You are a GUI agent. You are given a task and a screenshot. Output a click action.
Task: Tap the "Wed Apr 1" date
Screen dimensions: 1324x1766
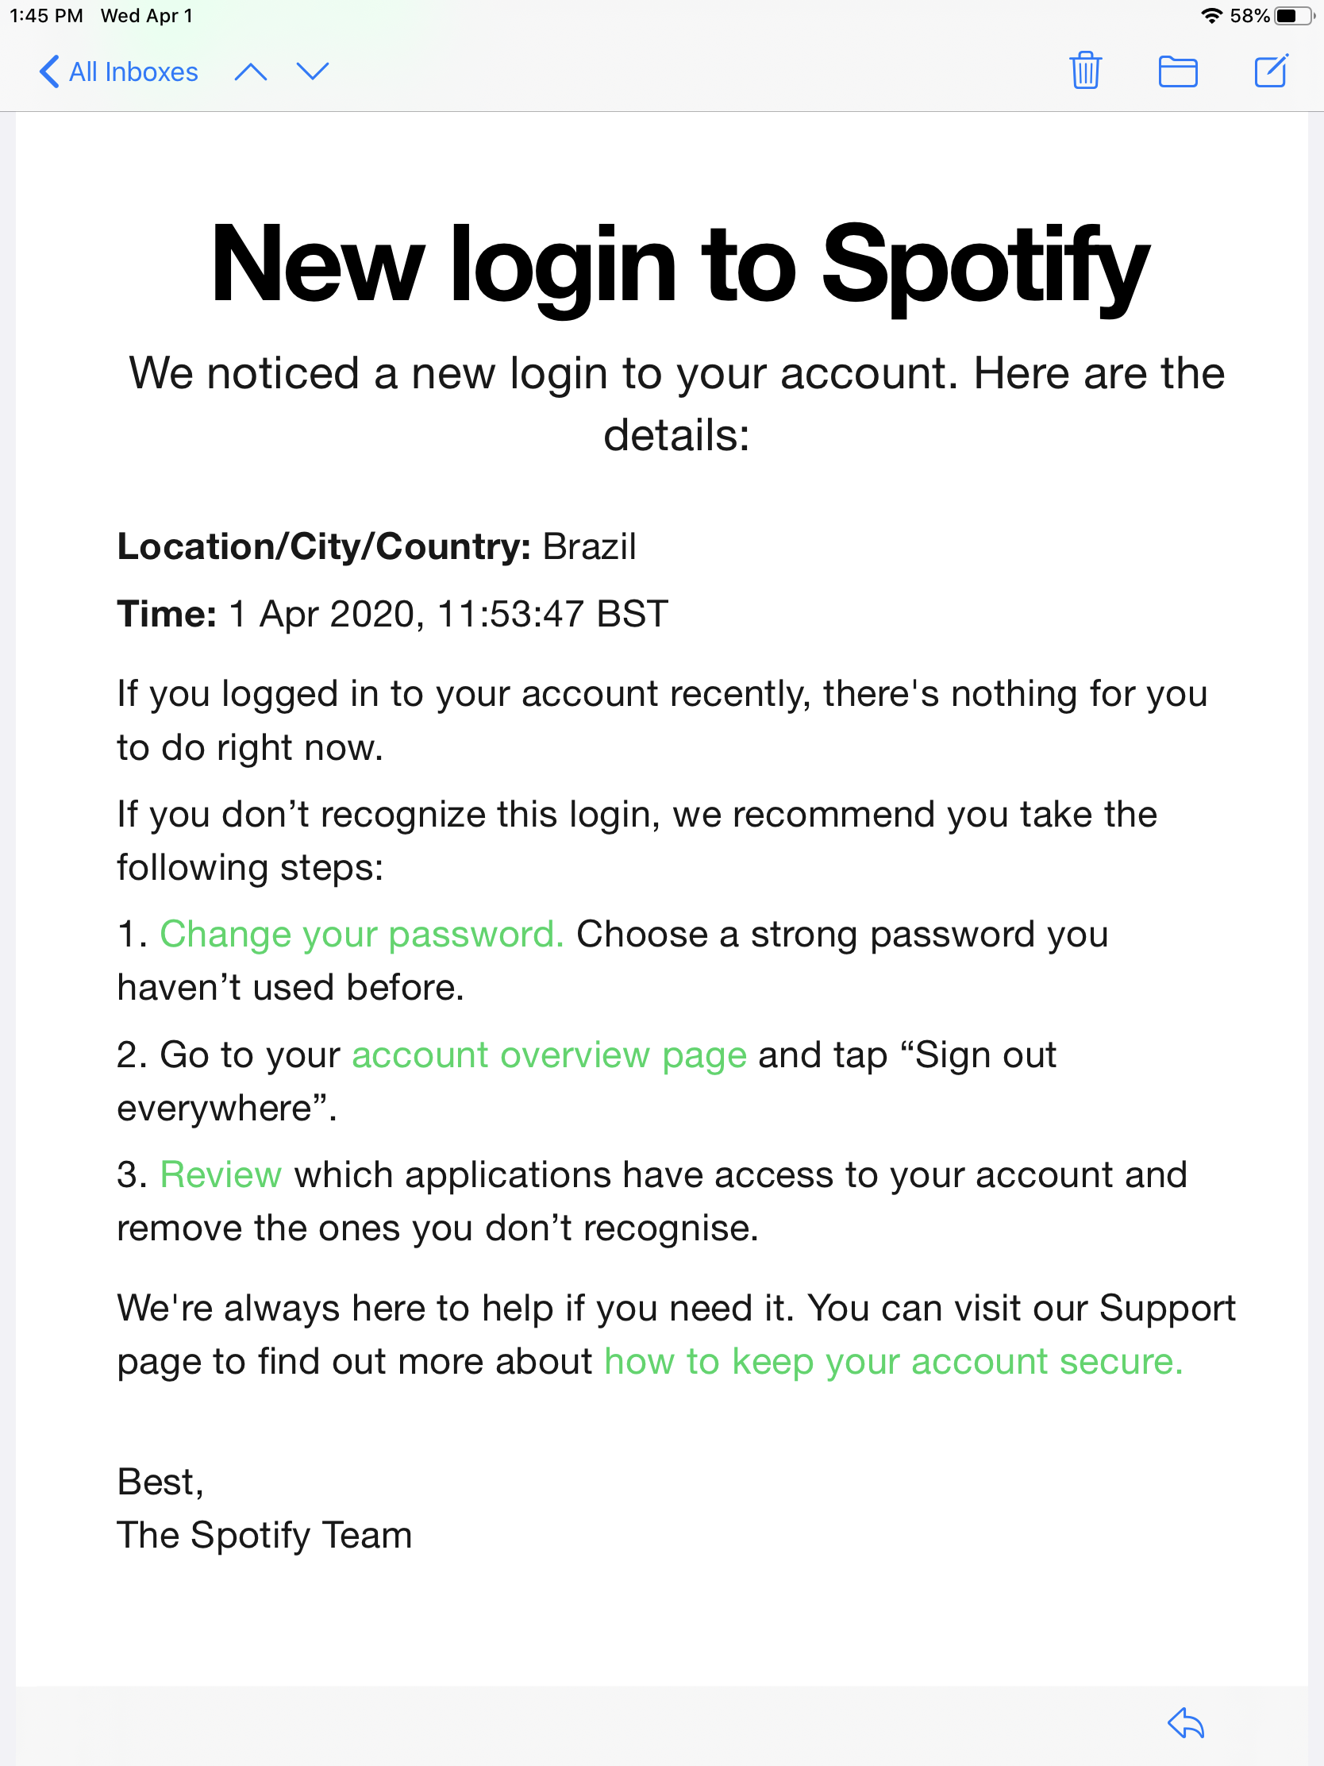pyautogui.click(x=147, y=16)
